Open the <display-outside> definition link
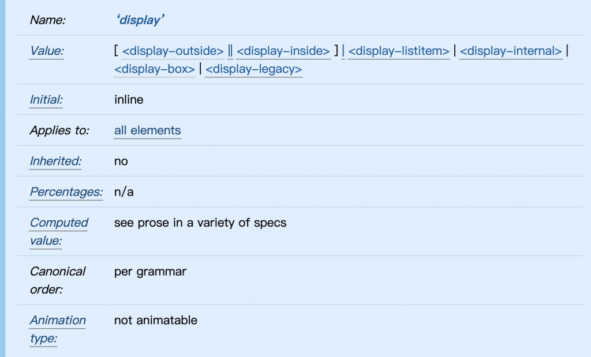 (173, 51)
